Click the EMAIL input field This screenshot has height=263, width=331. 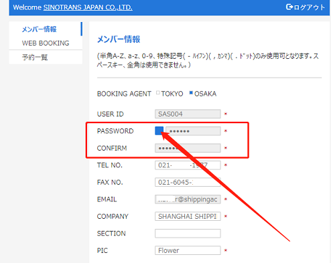click(x=188, y=199)
